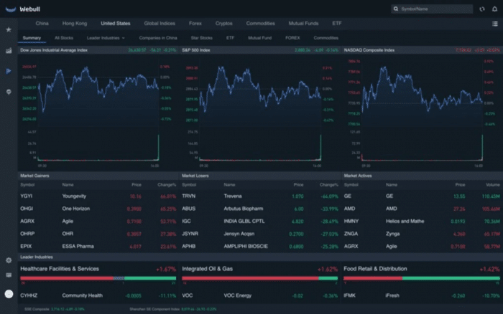Click the Symbol/Name search field
This screenshot has height=314, width=503.
click(x=431, y=9)
